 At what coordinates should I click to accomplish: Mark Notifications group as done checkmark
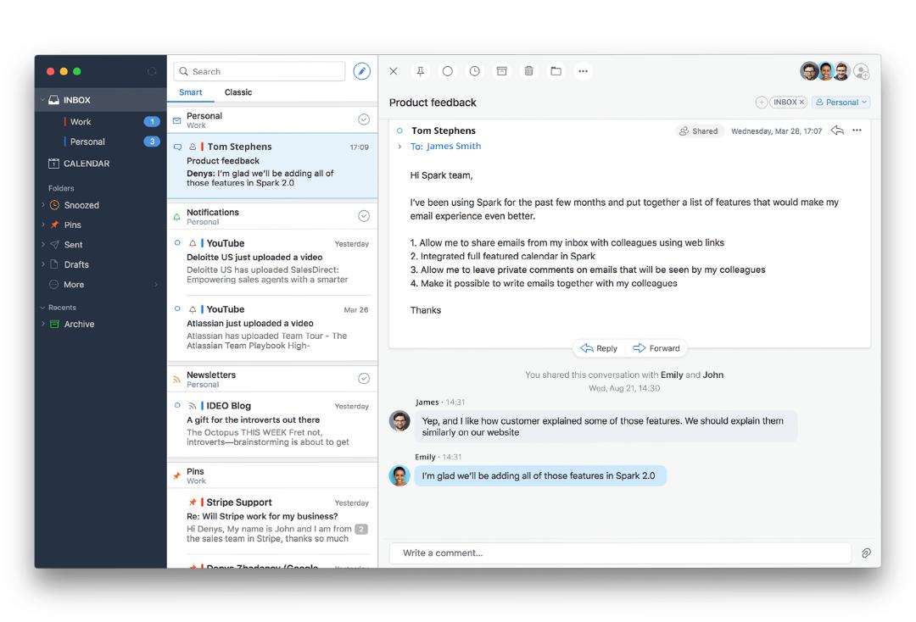363,216
